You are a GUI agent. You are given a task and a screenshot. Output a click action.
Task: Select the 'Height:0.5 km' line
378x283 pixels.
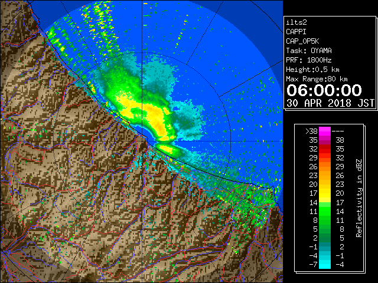(312, 70)
